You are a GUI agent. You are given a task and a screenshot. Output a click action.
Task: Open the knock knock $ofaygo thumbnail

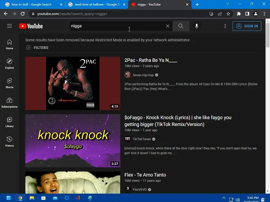(x=73, y=141)
